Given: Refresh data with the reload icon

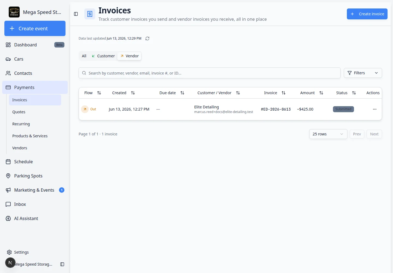Looking at the screenshot, I should click(x=147, y=38).
